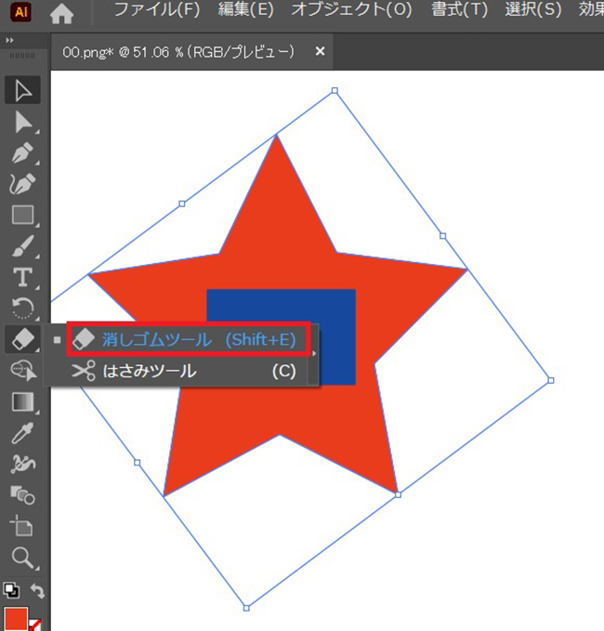Select the Eraser tool in the toolbar
604x631 pixels.
click(22, 339)
